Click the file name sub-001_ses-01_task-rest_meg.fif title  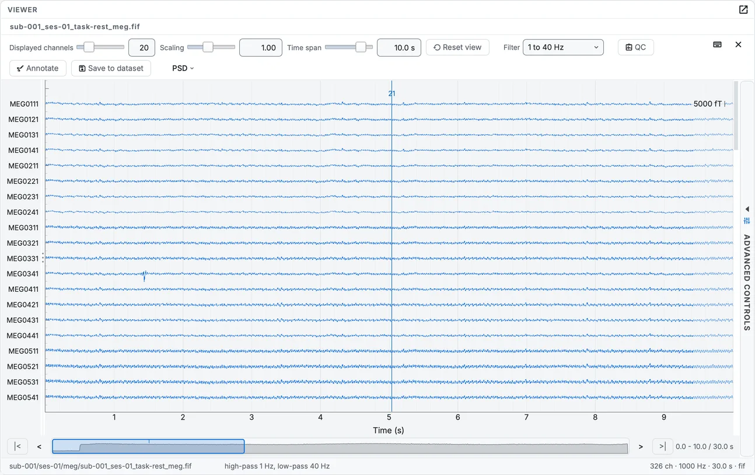pos(75,26)
